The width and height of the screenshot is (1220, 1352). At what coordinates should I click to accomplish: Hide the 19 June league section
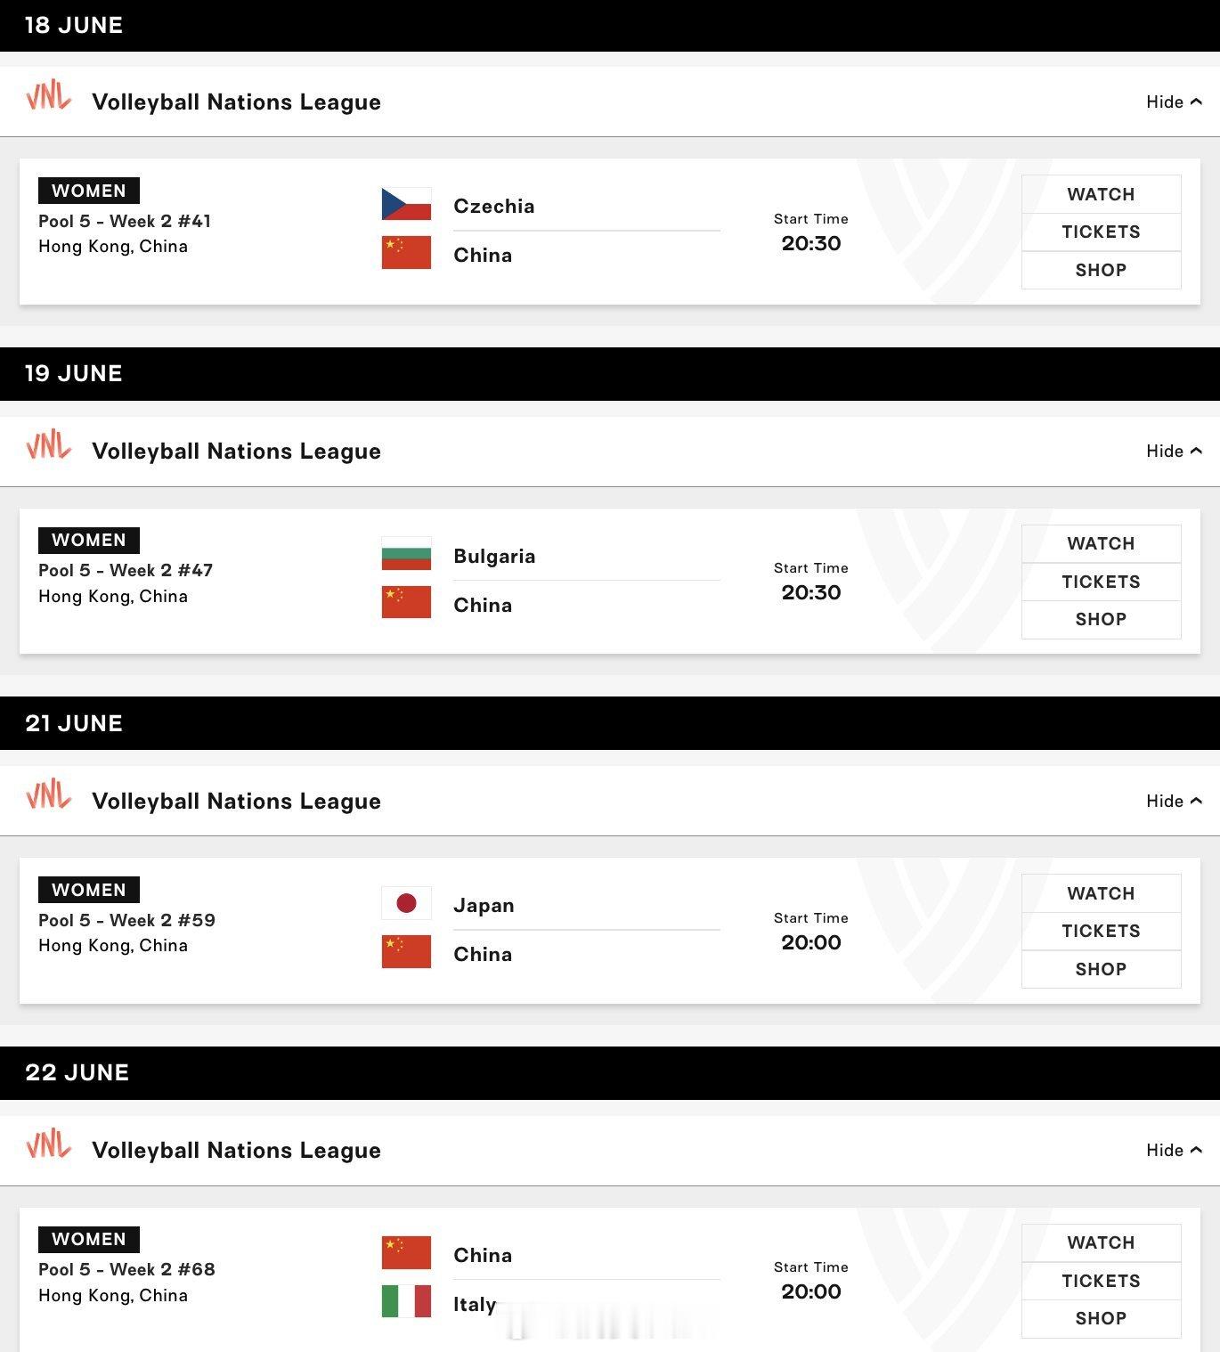pos(1174,451)
